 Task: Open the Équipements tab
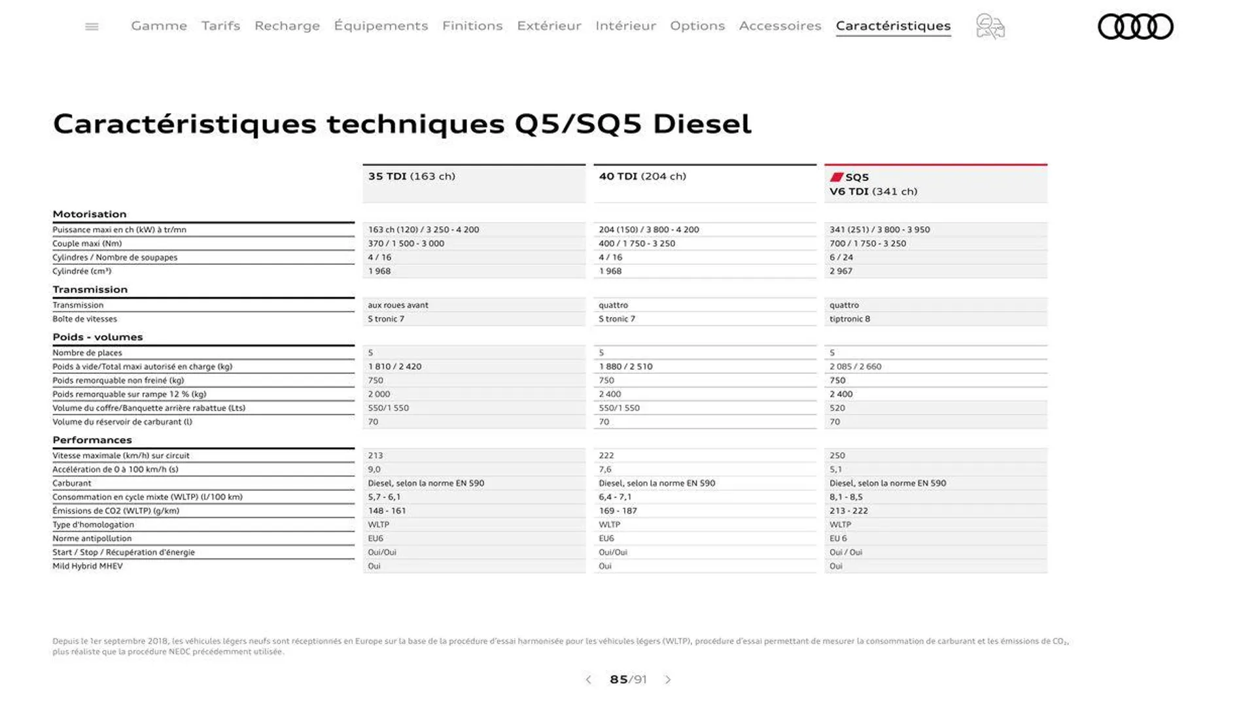[381, 25]
